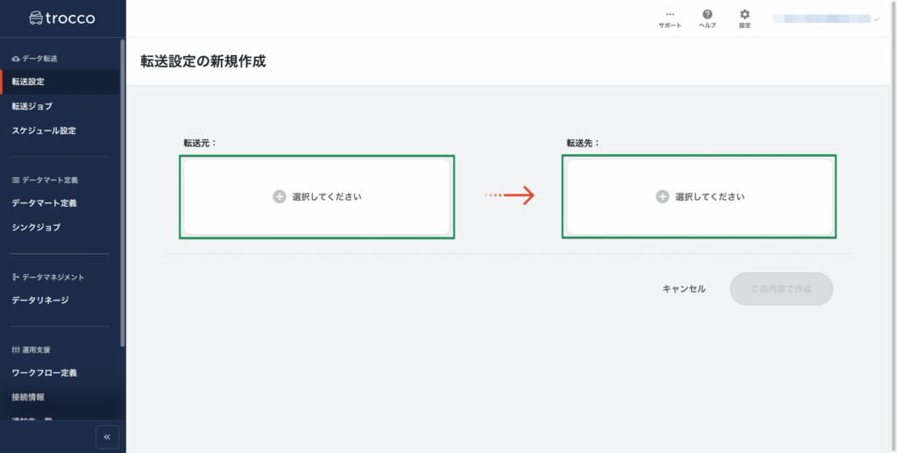Open 転送ジョブ in the sidebar
The height and width of the screenshot is (453, 897).
click(x=32, y=106)
